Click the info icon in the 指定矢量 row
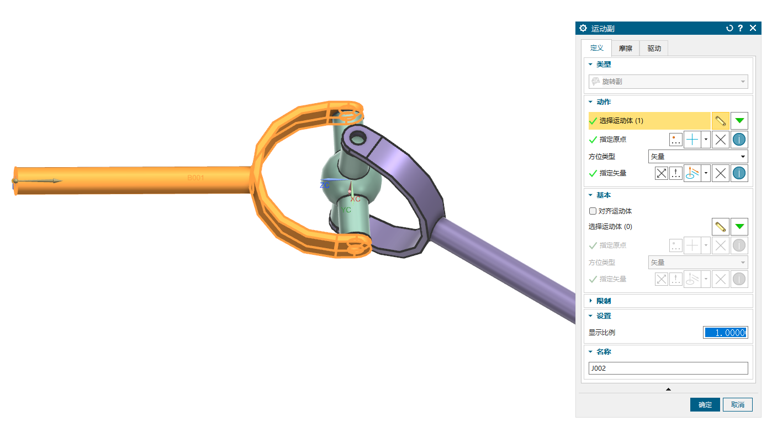 pyautogui.click(x=739, y=173)
